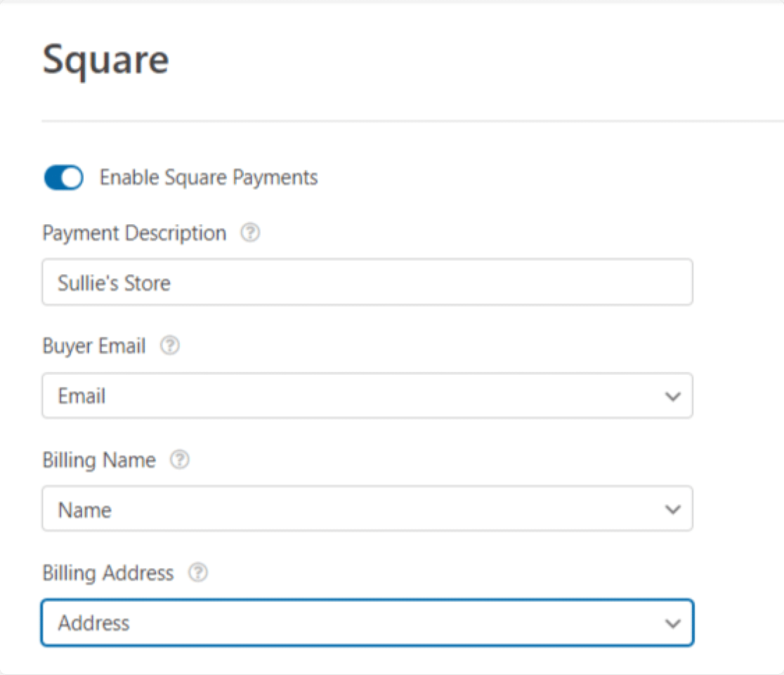Click the Payment Description input field
The width and height of the screenshot is (784, 675).
367,282
